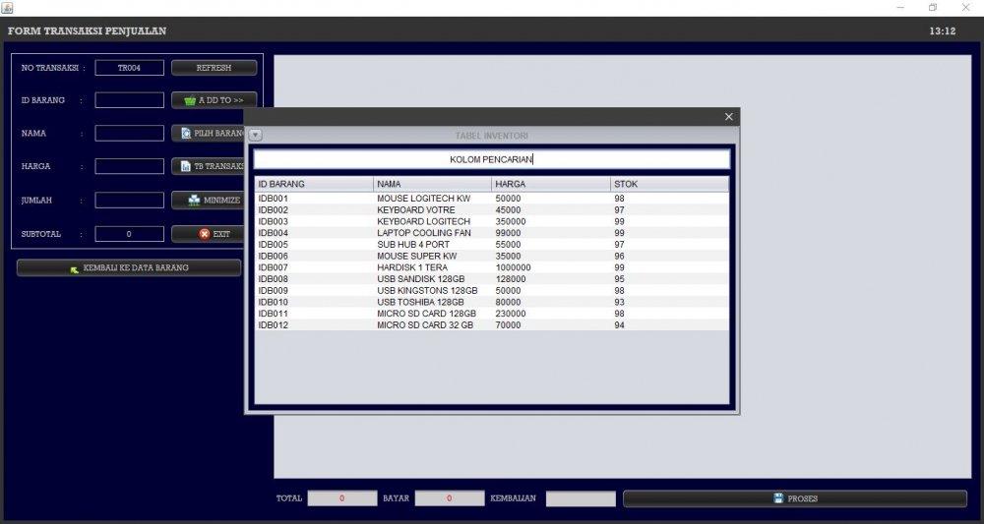This screenshot has width=984, height=524.
Task: Click the floppy disk icon on PROSES
Action: coord(777,498)
